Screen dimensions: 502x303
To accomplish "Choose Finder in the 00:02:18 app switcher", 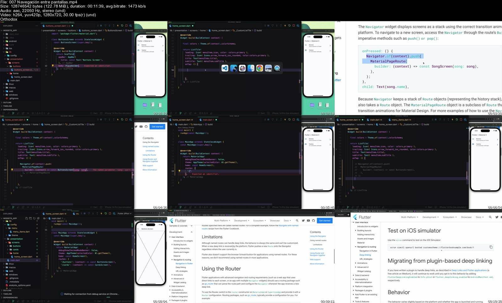I will click(x=251, y=68).
